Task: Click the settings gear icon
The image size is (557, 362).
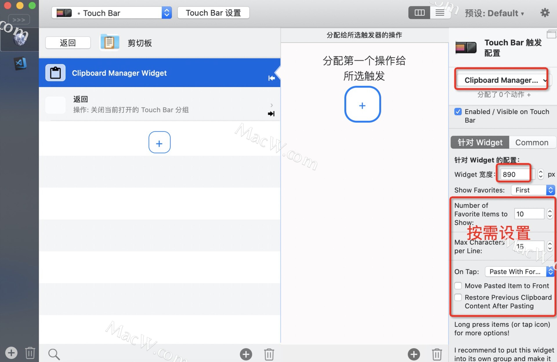Action: (545, 13)
